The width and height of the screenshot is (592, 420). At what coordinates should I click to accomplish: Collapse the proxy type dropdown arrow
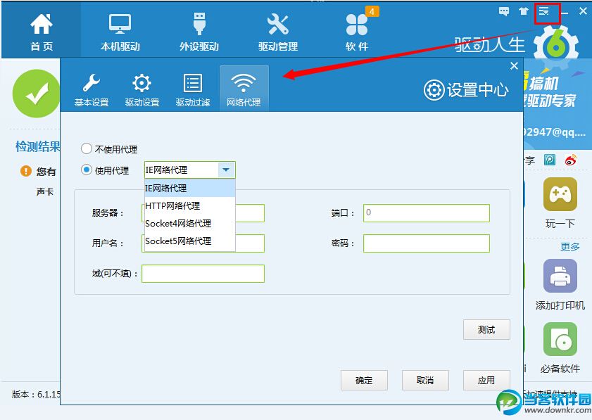coord(226,170)
